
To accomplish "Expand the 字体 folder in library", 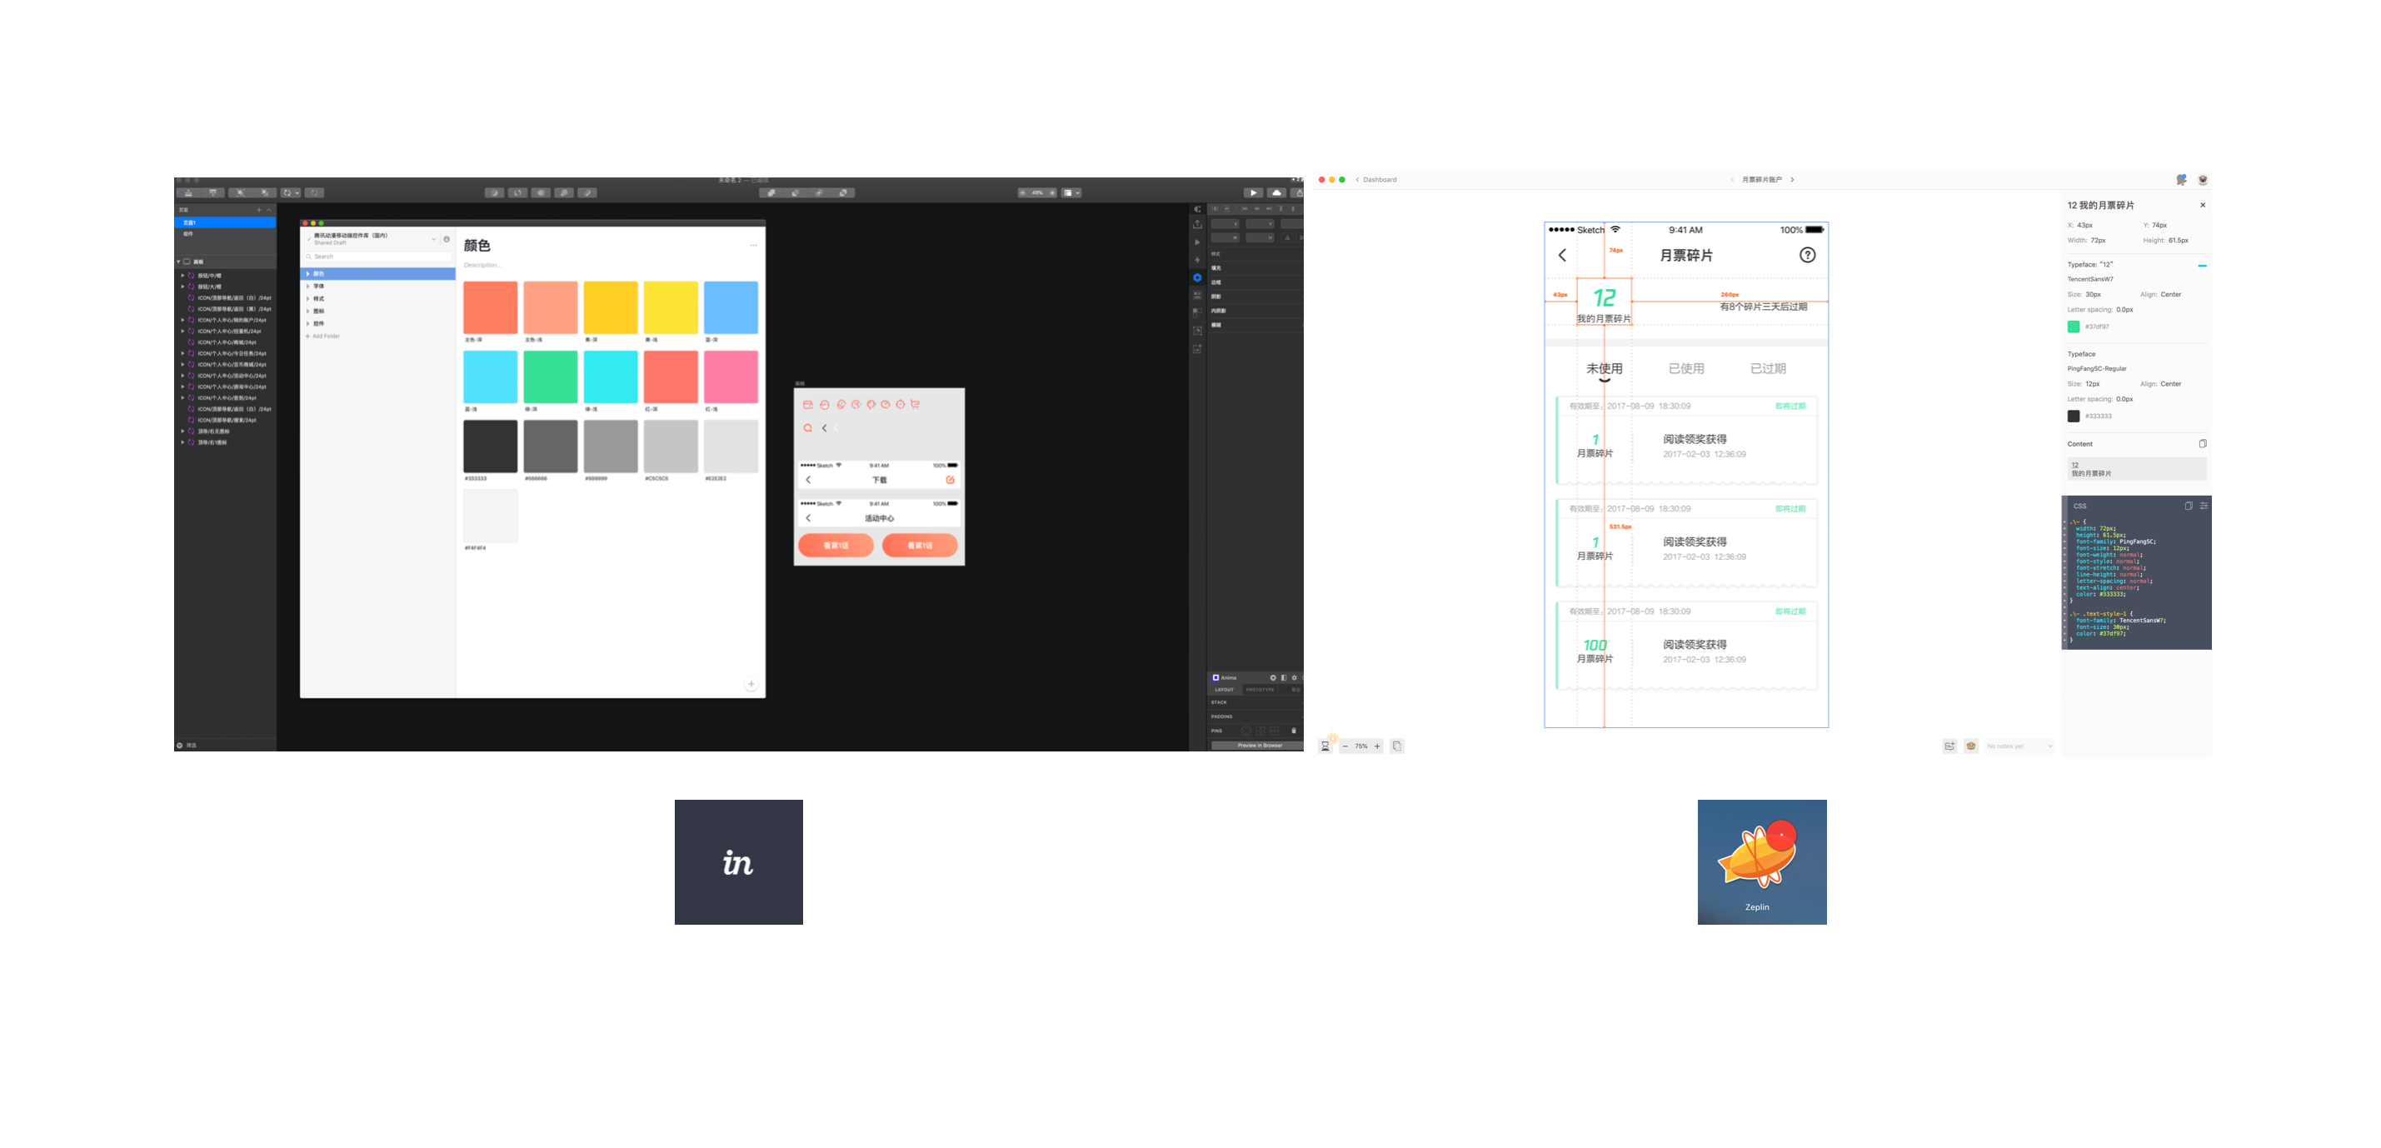I will coord(307,287).
